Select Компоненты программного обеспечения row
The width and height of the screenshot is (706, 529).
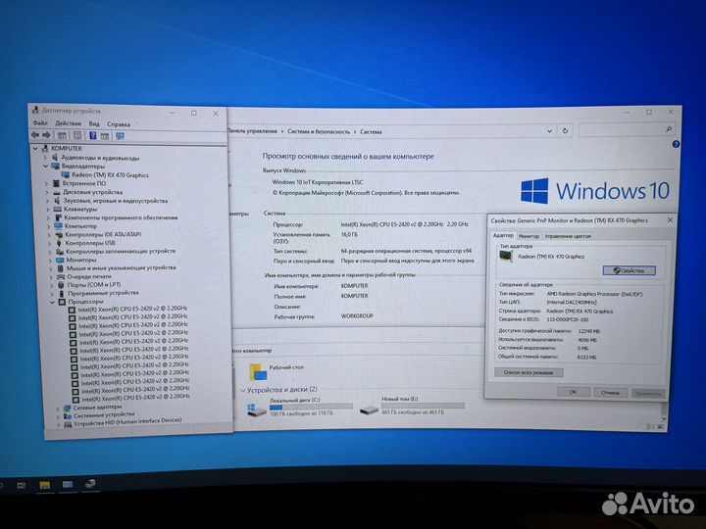click(121, 217)
